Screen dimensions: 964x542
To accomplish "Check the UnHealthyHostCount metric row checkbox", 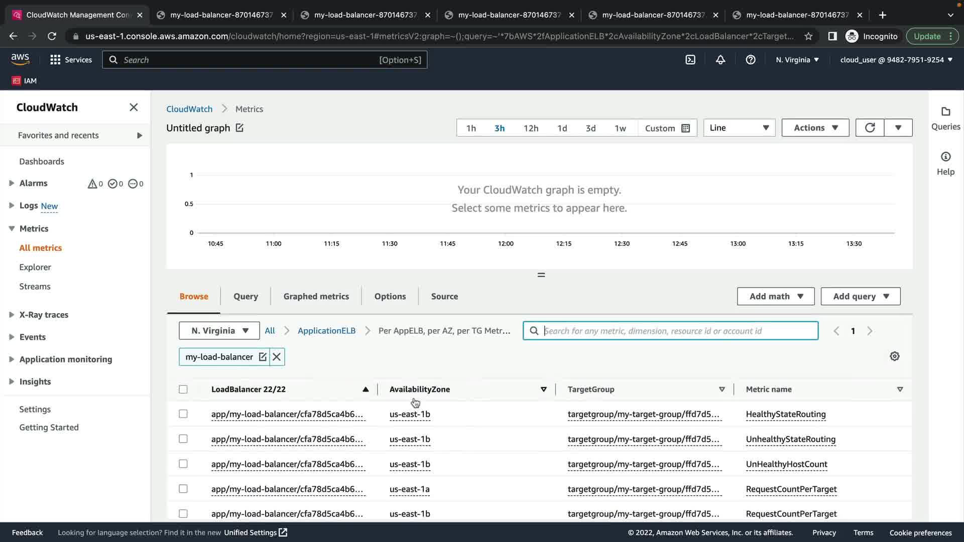I will tap(183, 464).
